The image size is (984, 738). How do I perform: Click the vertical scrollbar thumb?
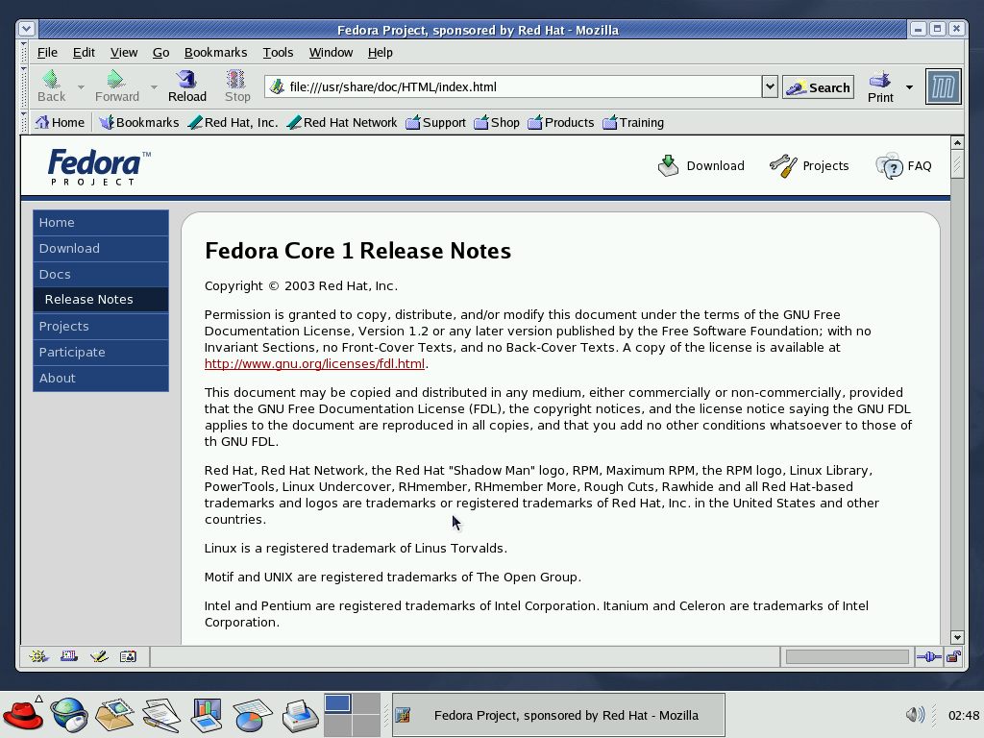click(x=956, y=163)
